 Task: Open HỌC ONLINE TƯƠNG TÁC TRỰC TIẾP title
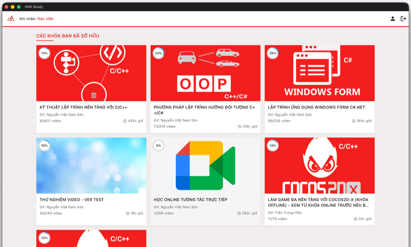coord(191,200)
